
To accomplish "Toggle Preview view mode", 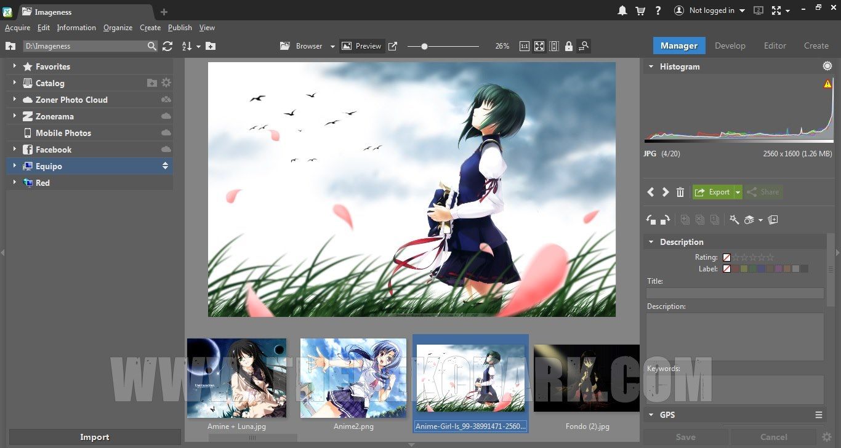I will [361, 46].
